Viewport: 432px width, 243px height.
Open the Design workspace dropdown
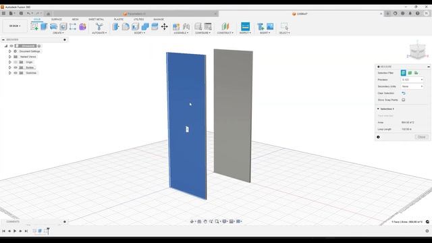[x=15, y=26]
